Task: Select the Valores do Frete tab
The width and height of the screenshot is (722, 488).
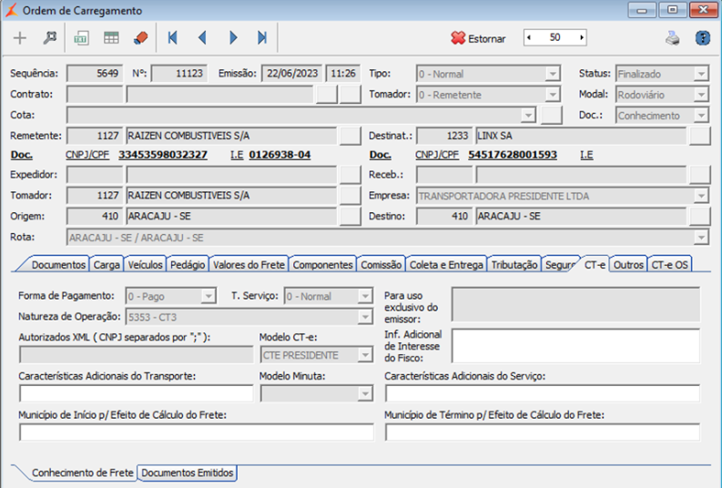Action: [249, 265]
